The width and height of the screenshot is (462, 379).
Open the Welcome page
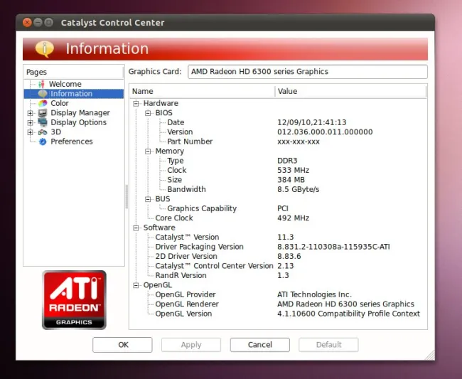point(65,84)
